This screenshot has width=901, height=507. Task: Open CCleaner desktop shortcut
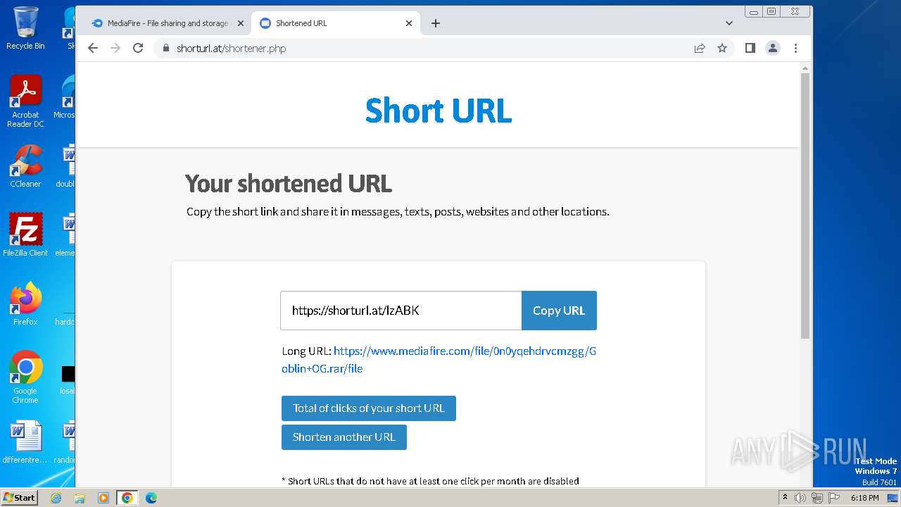25,167
